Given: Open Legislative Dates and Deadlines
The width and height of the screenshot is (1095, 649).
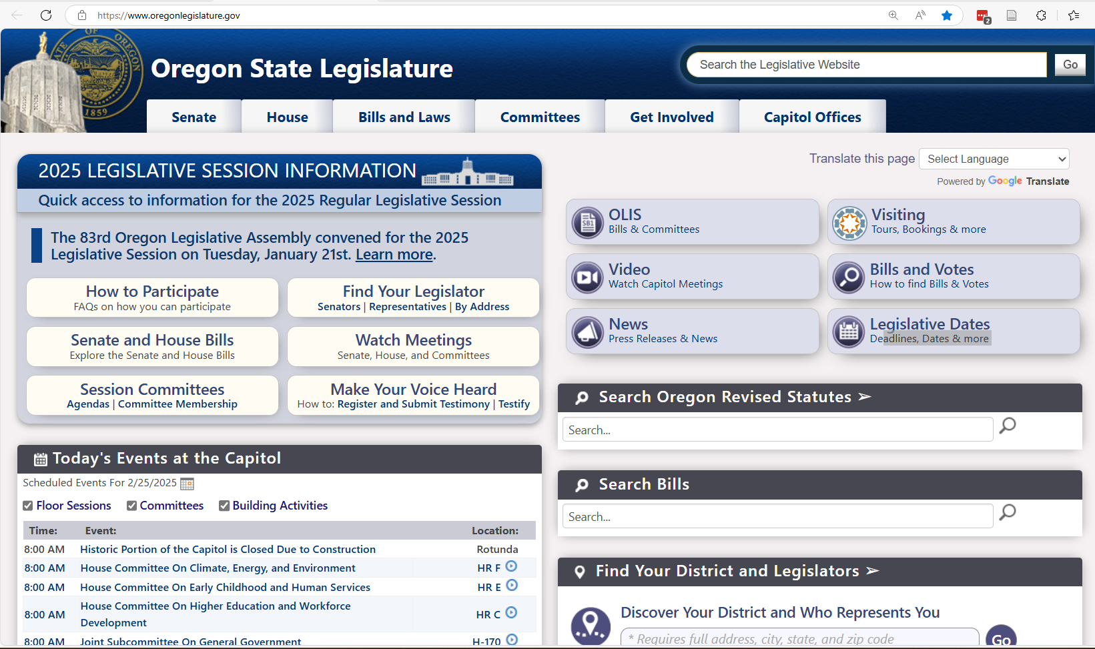Looking at the screenshot, I should [x=953, y=330].
